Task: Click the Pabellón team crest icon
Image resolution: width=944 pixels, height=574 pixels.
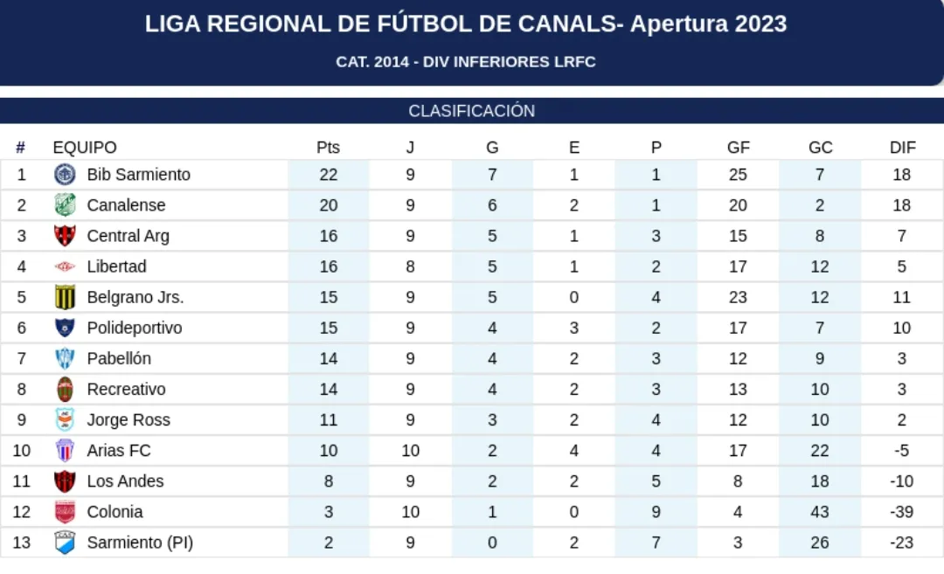Action: coord(65,358)
